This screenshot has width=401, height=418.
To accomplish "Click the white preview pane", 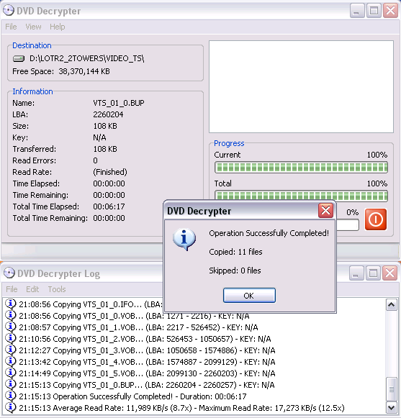I will [x=301, y=86].
